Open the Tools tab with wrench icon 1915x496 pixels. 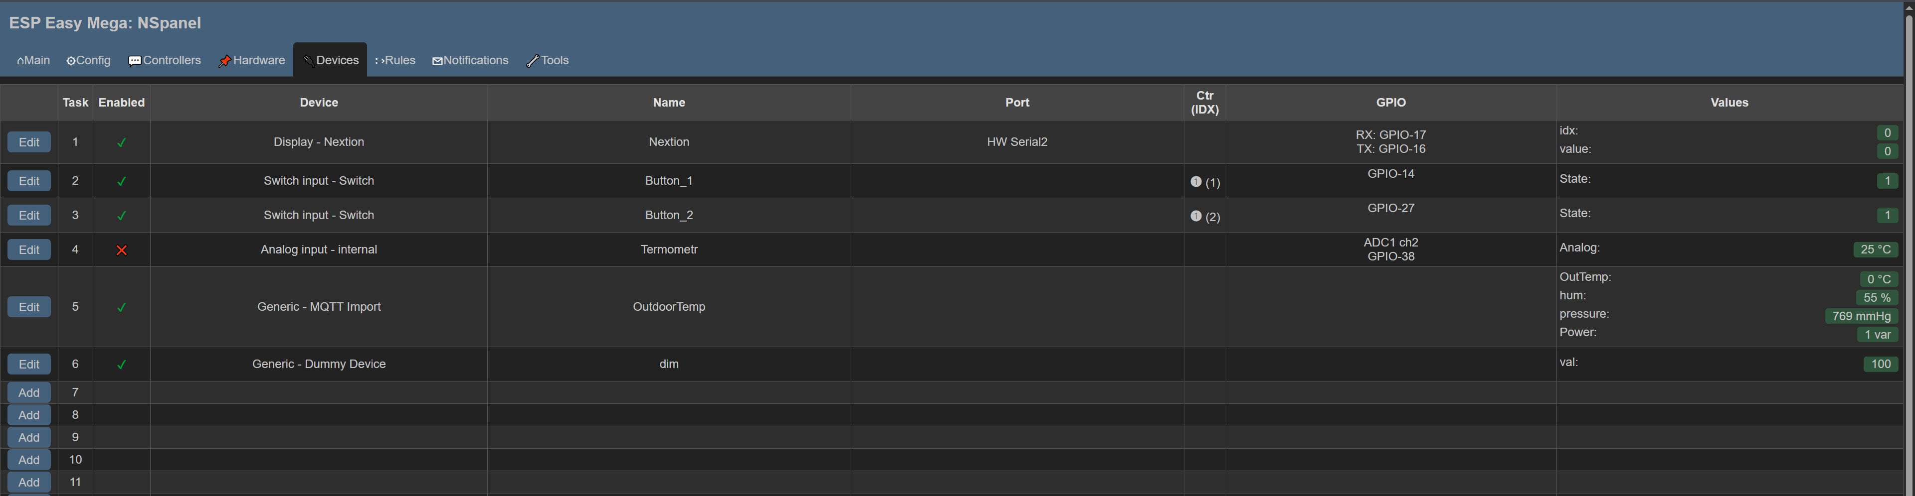click(x=547, y=60)
